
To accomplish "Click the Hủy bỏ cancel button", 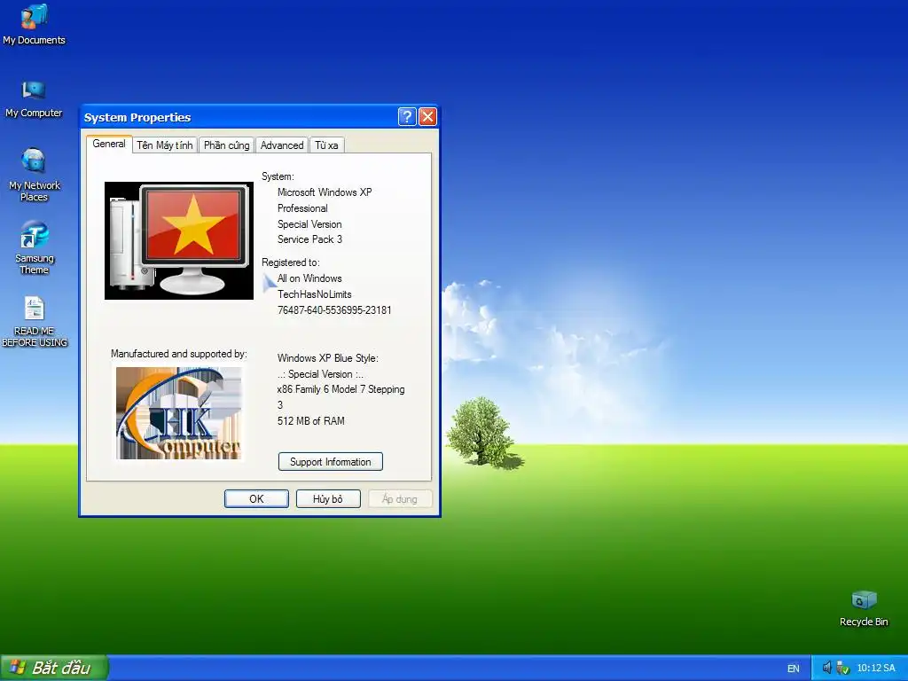I will pos(328,498).
